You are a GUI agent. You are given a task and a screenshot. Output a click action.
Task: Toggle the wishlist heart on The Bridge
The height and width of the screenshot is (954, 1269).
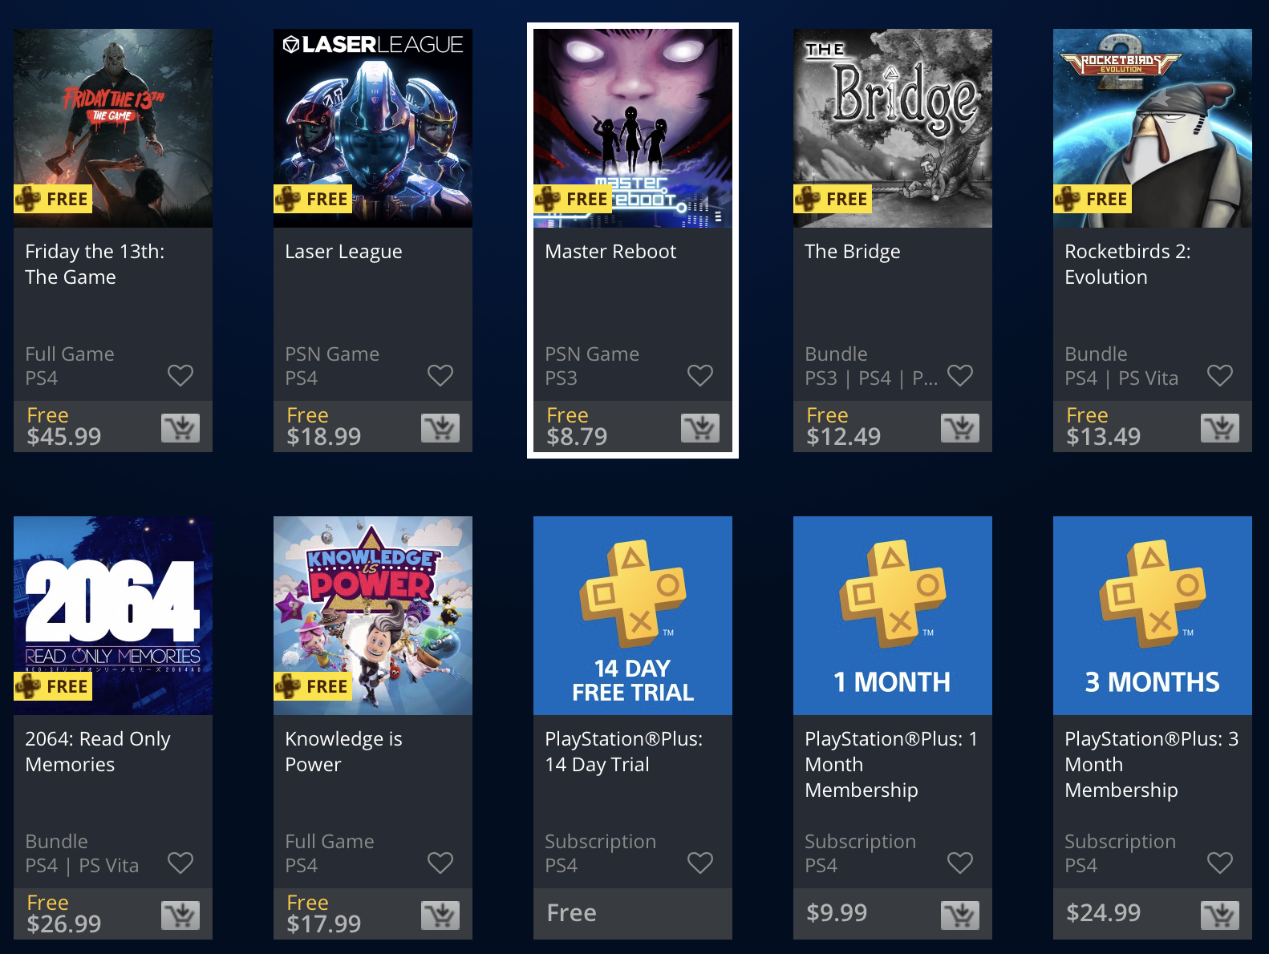click(960, 375)
